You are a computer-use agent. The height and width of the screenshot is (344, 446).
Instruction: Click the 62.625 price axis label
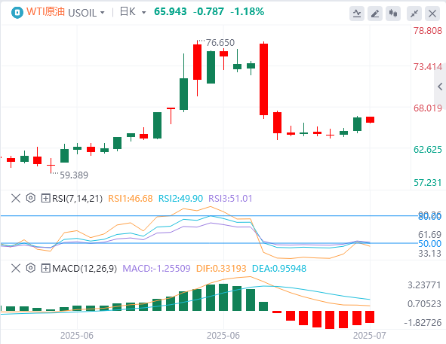[428, 149]
